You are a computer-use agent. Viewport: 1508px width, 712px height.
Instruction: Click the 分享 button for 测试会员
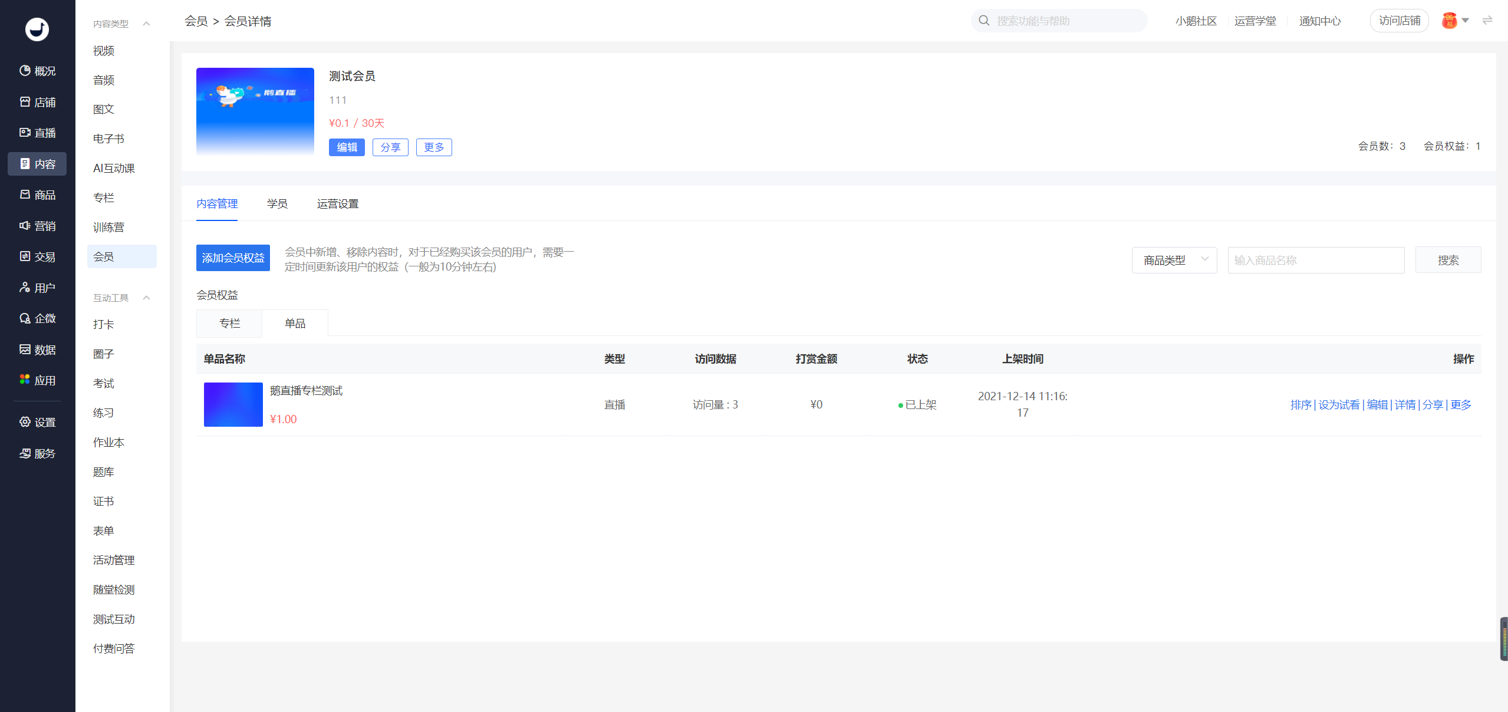[x=390, y=147]
